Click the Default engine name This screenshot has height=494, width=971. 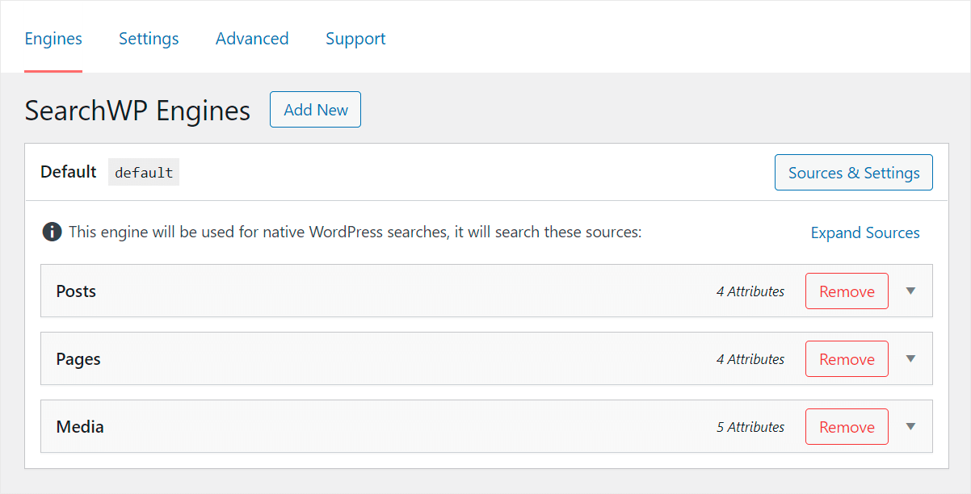coord(69,172)
